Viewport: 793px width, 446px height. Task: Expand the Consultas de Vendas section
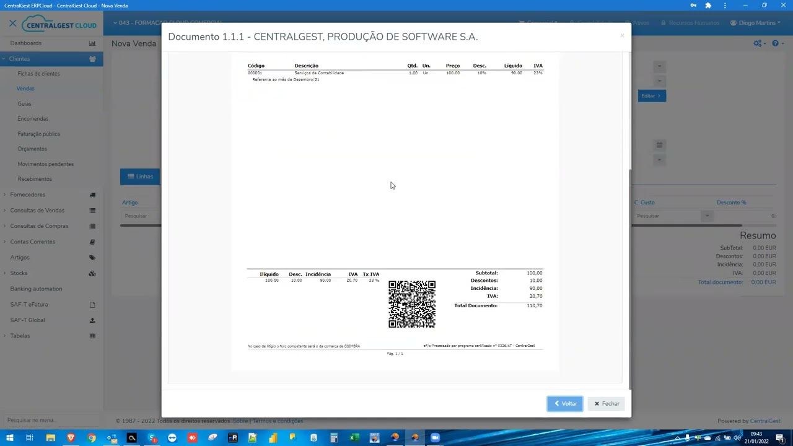coord(4,211)
